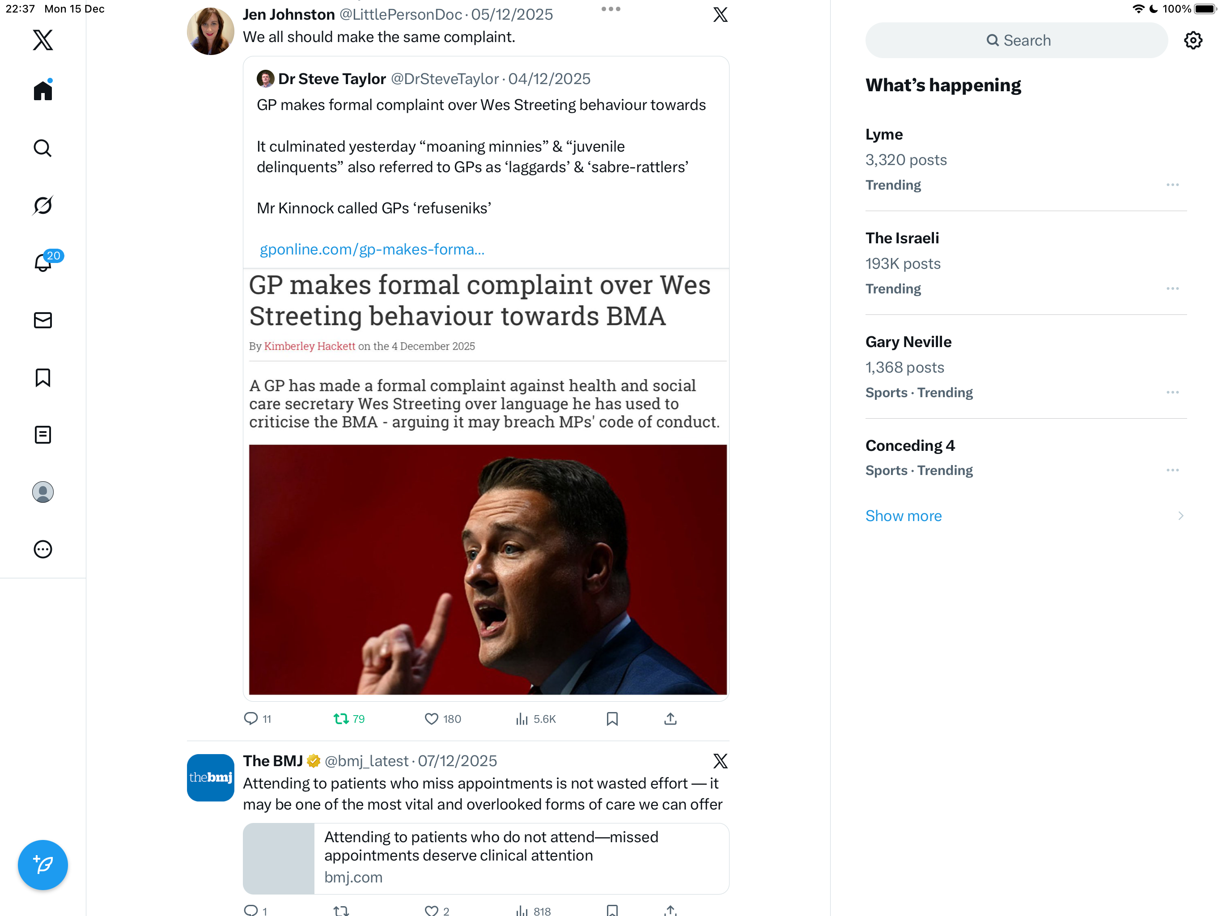
Task: Share Jen Johnston's post
Action: point(670,719)
